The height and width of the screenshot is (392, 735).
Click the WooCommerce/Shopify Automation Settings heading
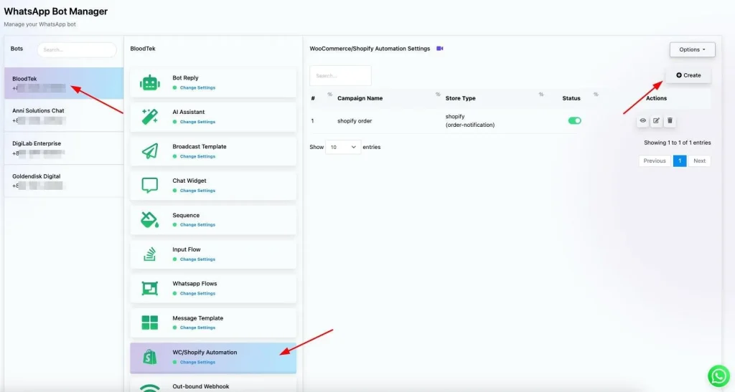click(x=370, y=49)
